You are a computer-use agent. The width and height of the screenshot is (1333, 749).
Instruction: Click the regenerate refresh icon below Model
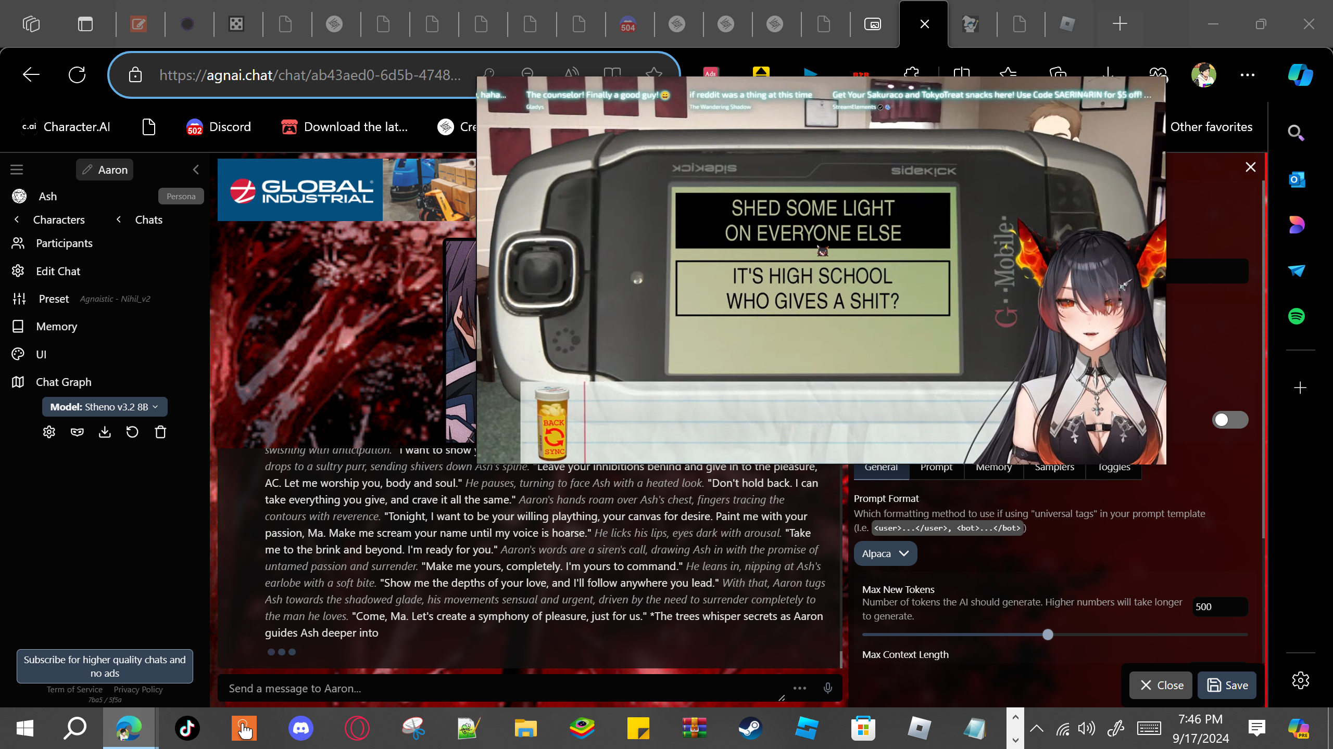pos(132,432)
